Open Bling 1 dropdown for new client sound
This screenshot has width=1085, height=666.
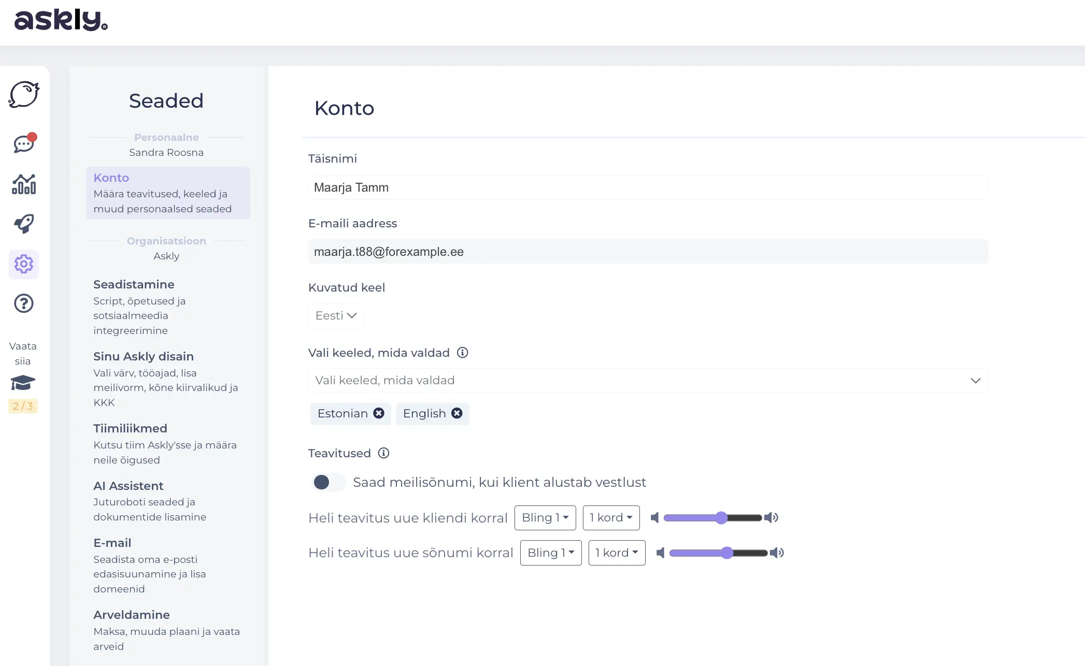click(545, 517)
